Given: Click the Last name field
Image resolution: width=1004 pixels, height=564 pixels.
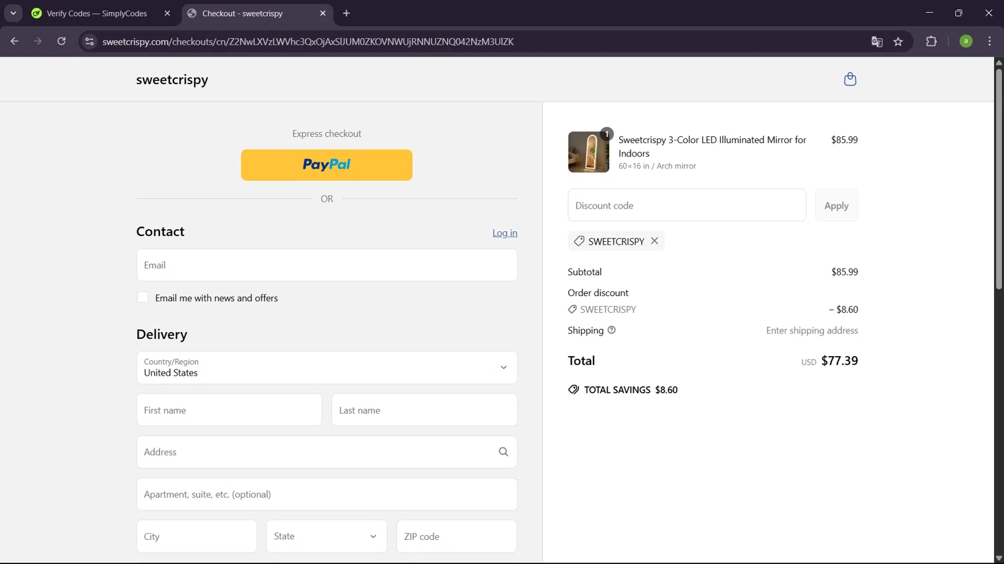Looking at the screenshot, I should click(x=424, y=410).
